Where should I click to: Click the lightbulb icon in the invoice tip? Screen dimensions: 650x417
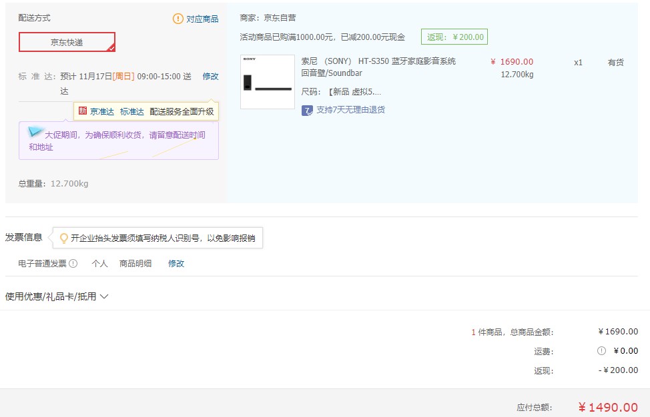(x=64, y=238)
